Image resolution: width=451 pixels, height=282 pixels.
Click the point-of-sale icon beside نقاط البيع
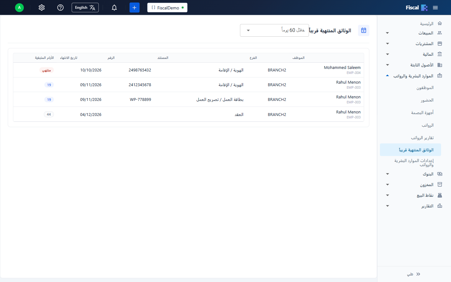pyautogui.click(x=440, y=195)
